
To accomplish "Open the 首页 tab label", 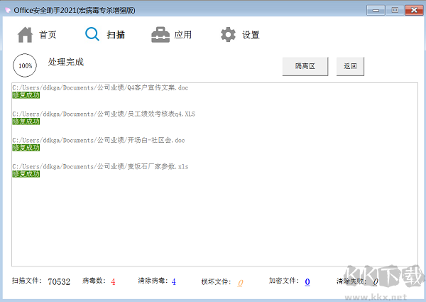I will click(x=48, y=35).
